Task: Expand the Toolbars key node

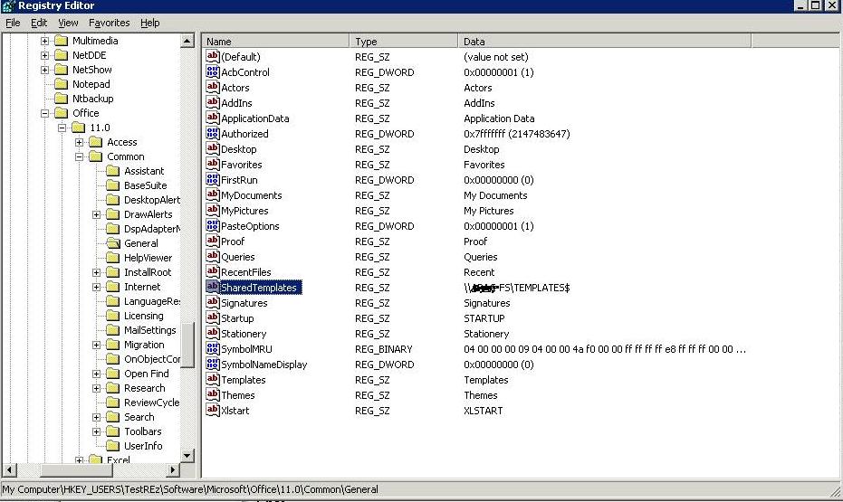Action: pyautogui.click(x=96, y=431)
